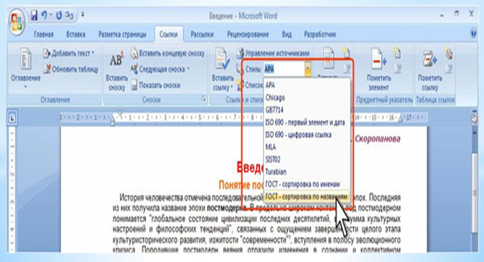Open Word Help question mark icon
484x262 pixels.
coord(473,33)
